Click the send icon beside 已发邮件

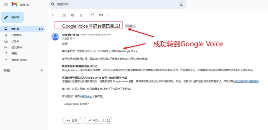(x=6, y=47)
